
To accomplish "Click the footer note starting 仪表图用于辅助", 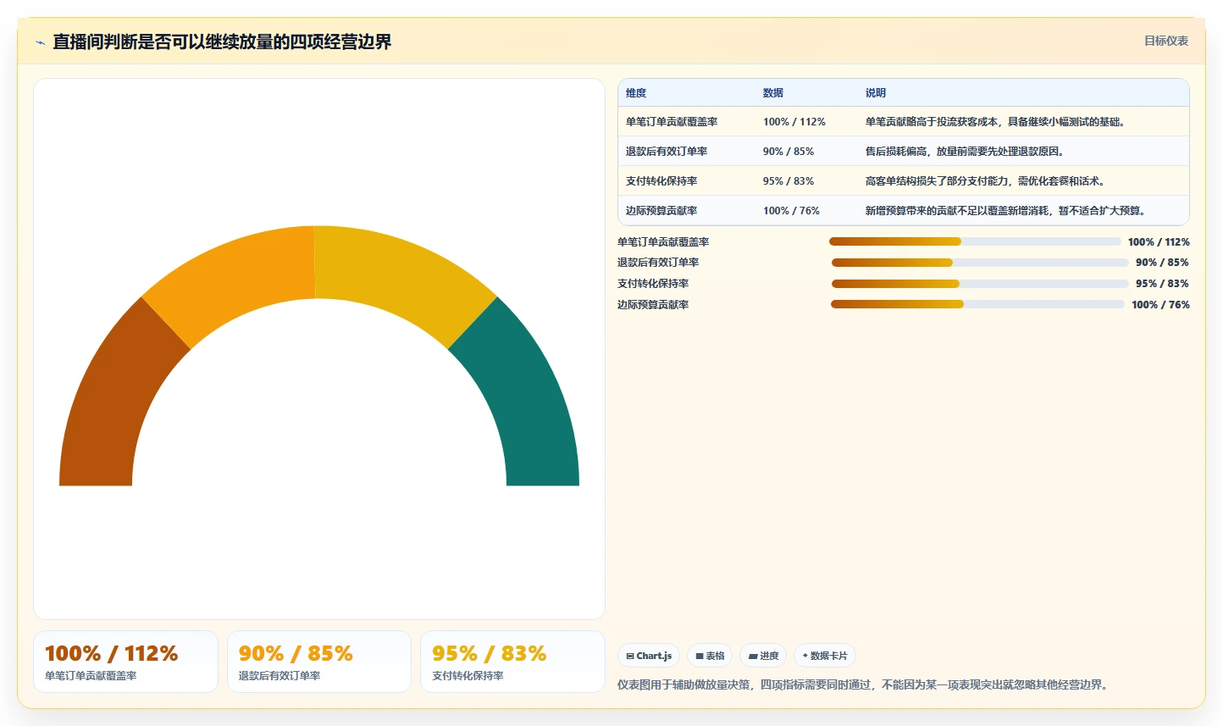I will 863,684.
